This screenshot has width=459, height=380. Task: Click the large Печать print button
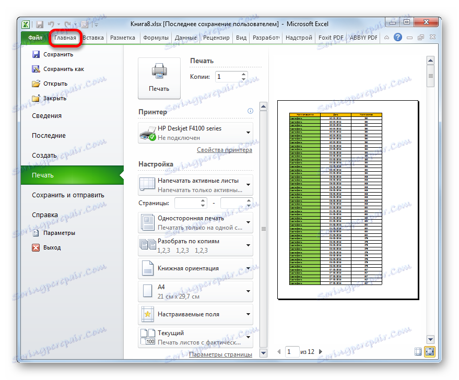159,78
